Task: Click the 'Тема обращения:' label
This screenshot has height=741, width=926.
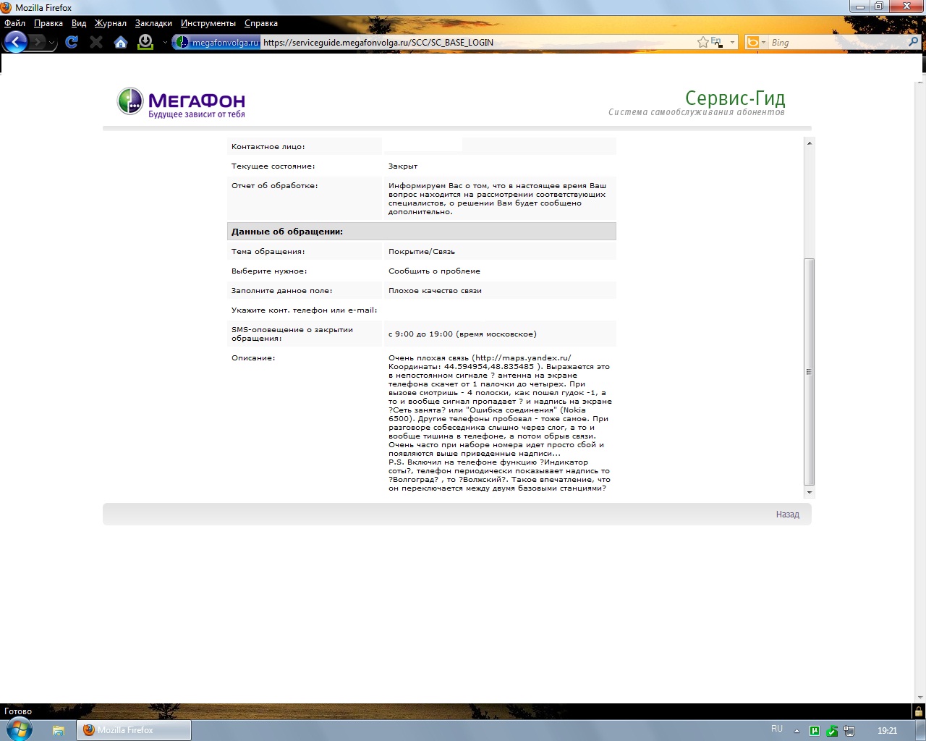Action: [x=268, y=252]
